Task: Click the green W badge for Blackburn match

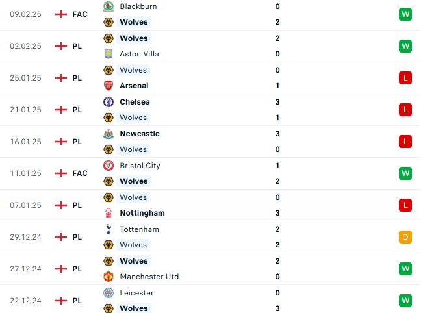Action: (405, 14)
